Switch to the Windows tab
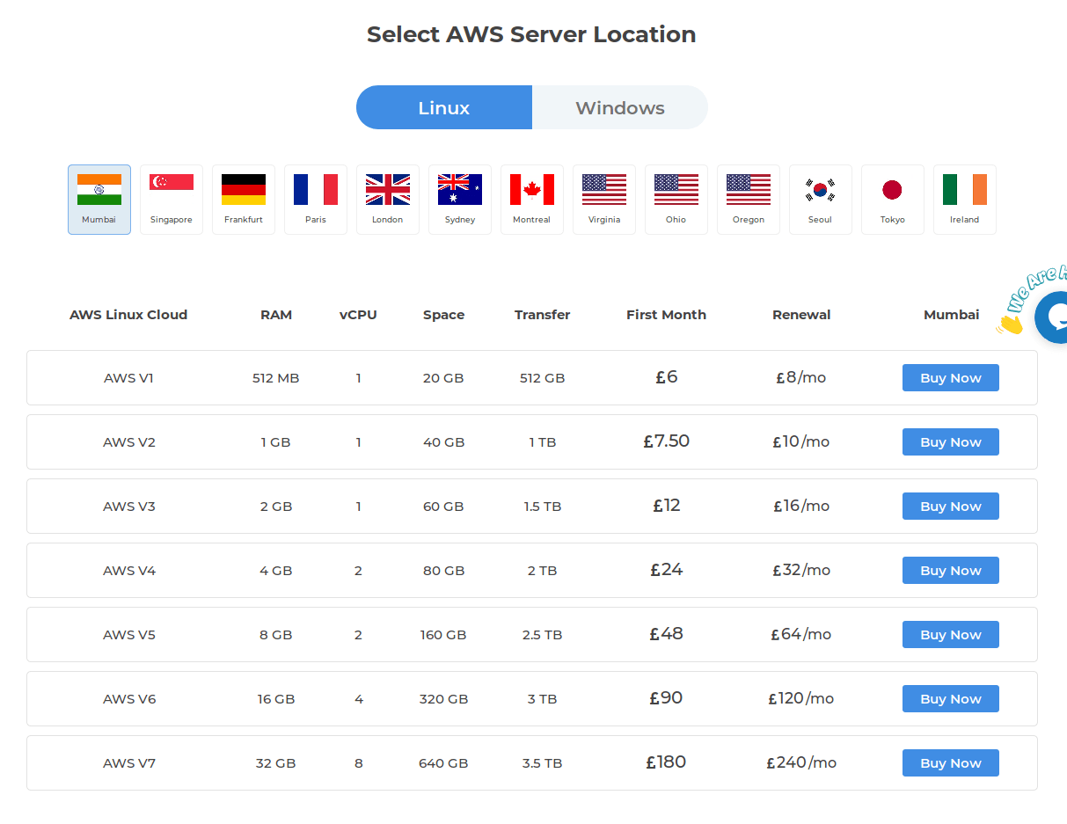Image resolution: width=1067 pixels, height=824 pixels. [620, 107]
